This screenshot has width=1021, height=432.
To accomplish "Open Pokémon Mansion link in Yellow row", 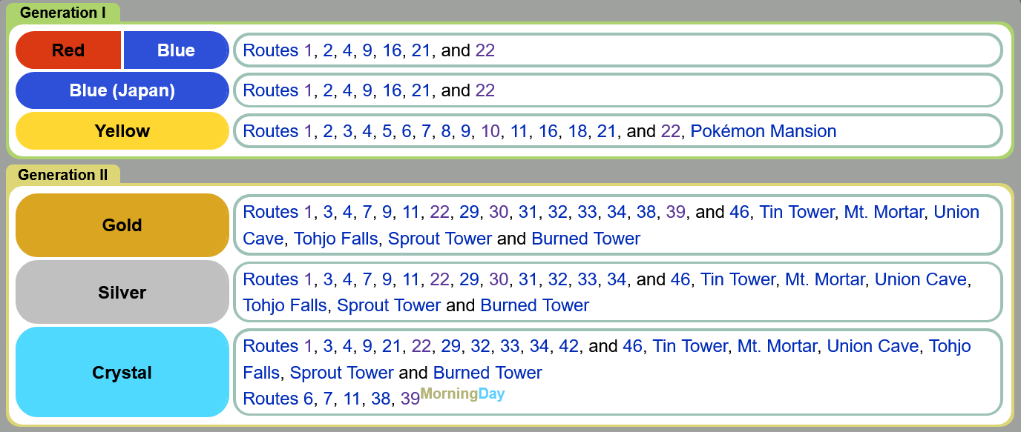I will (x=764, y=131).
